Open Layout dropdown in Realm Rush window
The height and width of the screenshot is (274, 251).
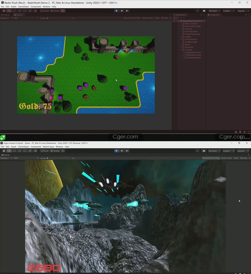coord(243,11)
